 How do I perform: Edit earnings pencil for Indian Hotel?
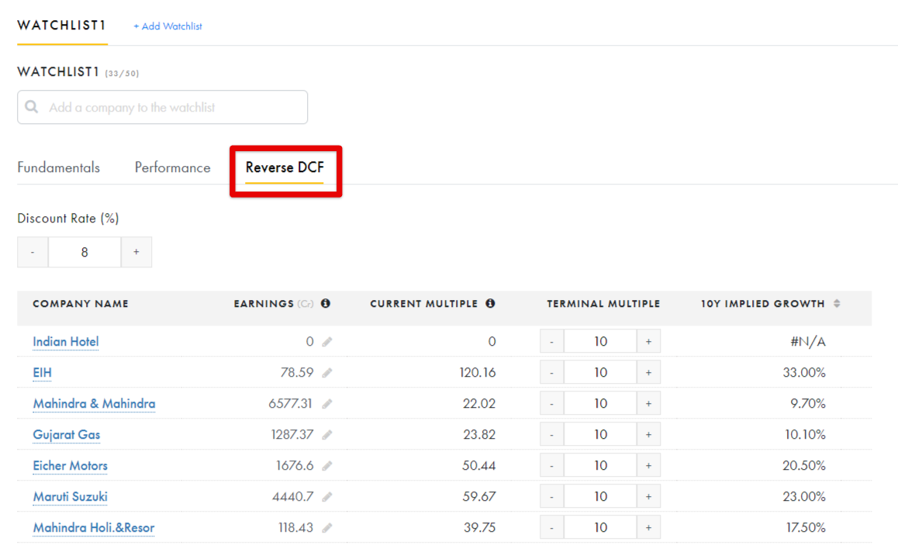point(327,342)
